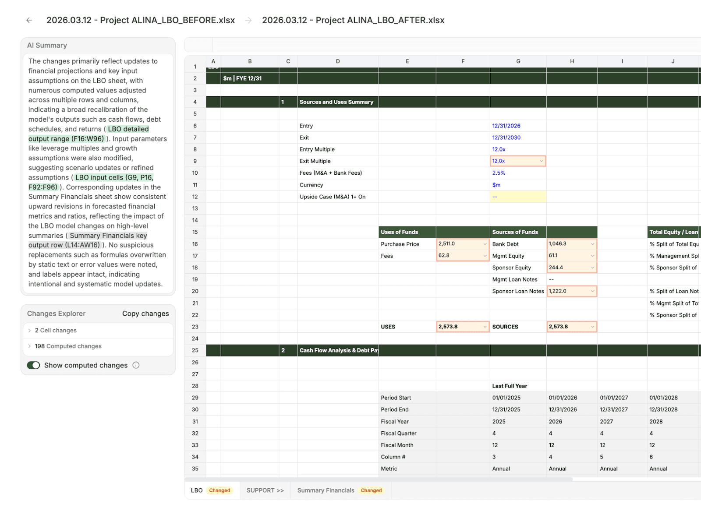Click the horizontal scrollbar below the sheet
Image resolution: width=701 pixels, height=511 pixels.
click(x=379, y=479)
